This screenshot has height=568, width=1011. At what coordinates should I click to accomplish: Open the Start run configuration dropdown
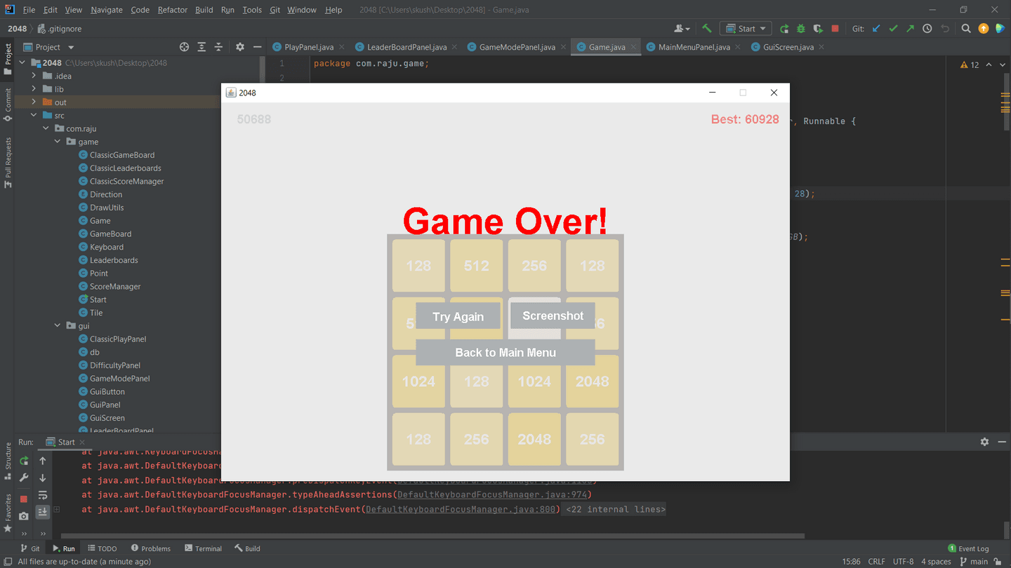[x=746, y=29]
